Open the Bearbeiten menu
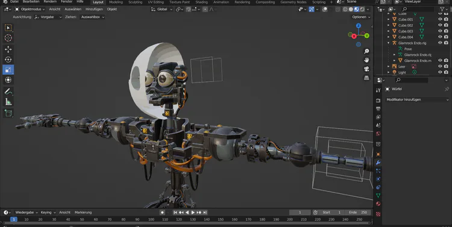Image resolution: width=452 pixels, height=227 pixels. (31, 2)
